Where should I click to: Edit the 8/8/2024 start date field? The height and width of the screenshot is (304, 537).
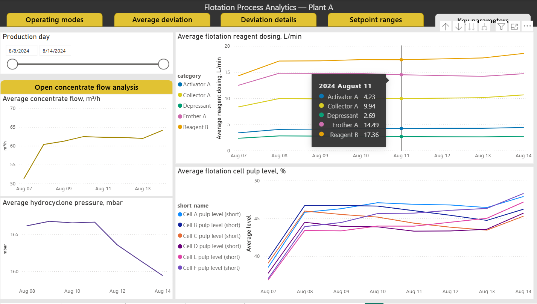(21, 51)
